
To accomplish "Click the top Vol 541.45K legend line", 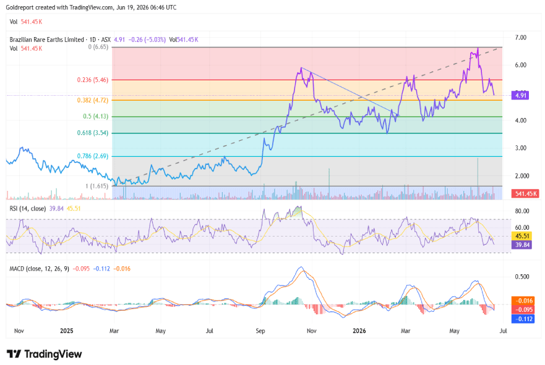I will point(26,22).
